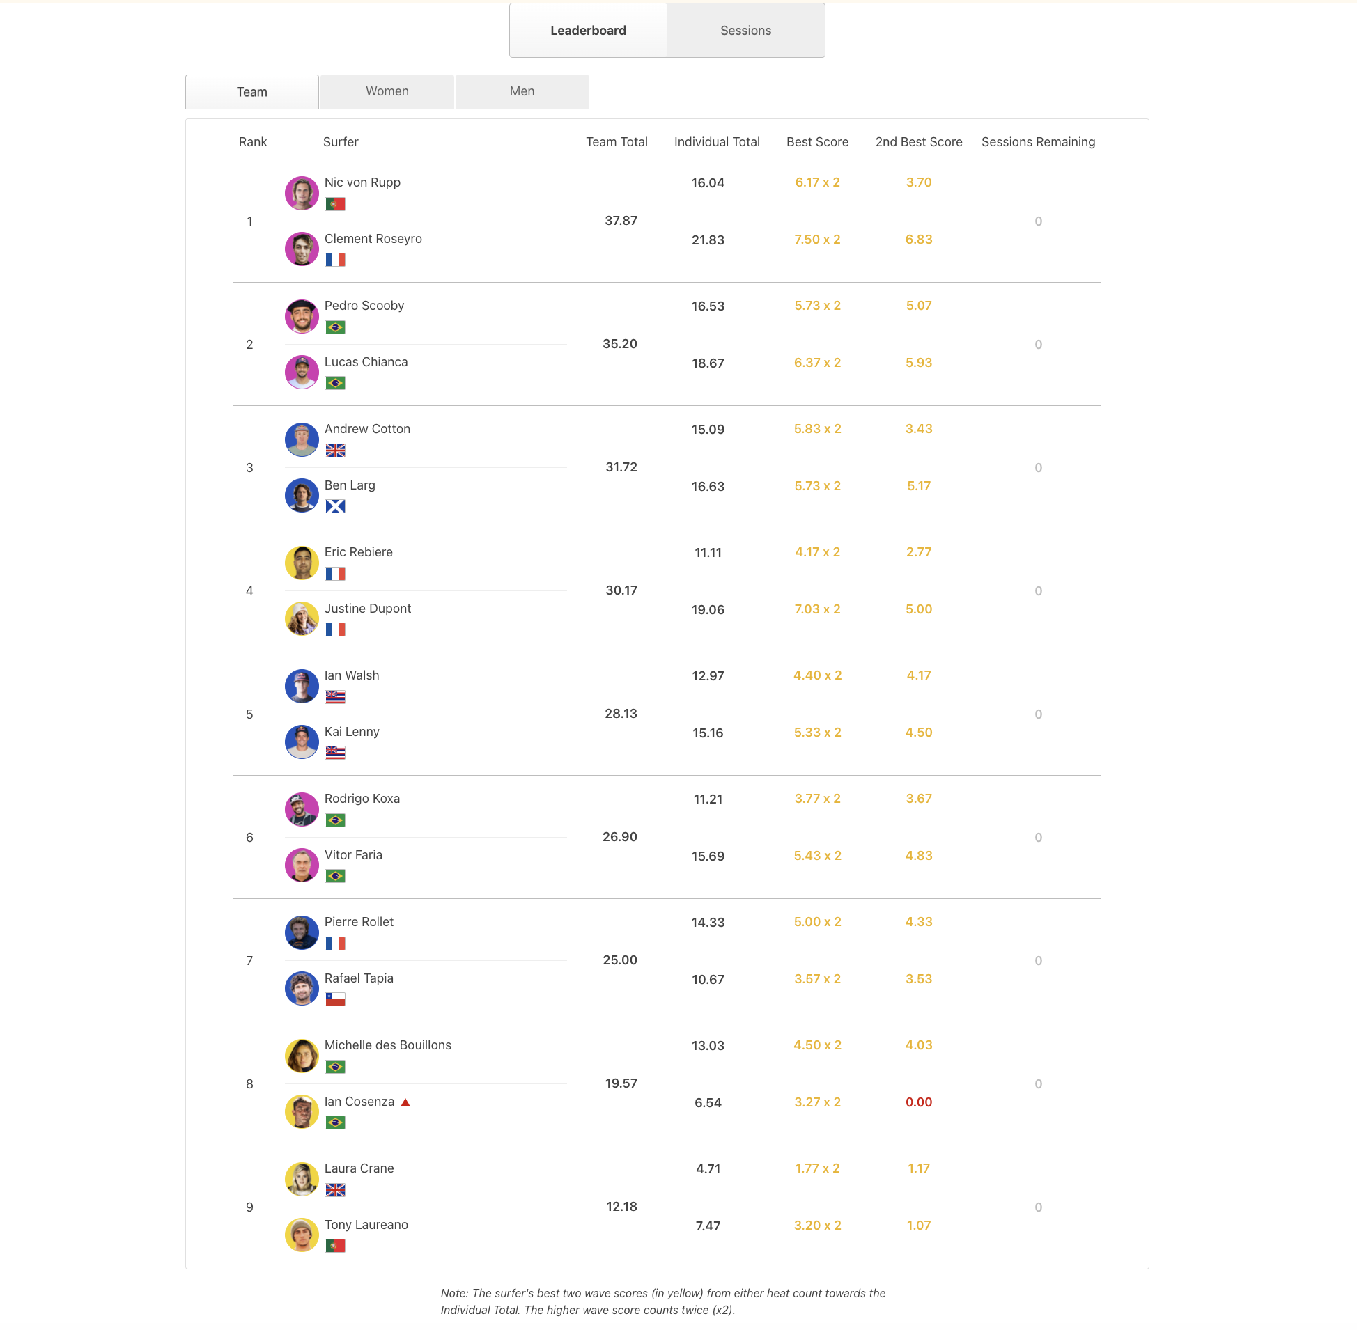Click Scotland flag icon under Ben Larg
This screenshot has height=1330, width=1357.
335,506
